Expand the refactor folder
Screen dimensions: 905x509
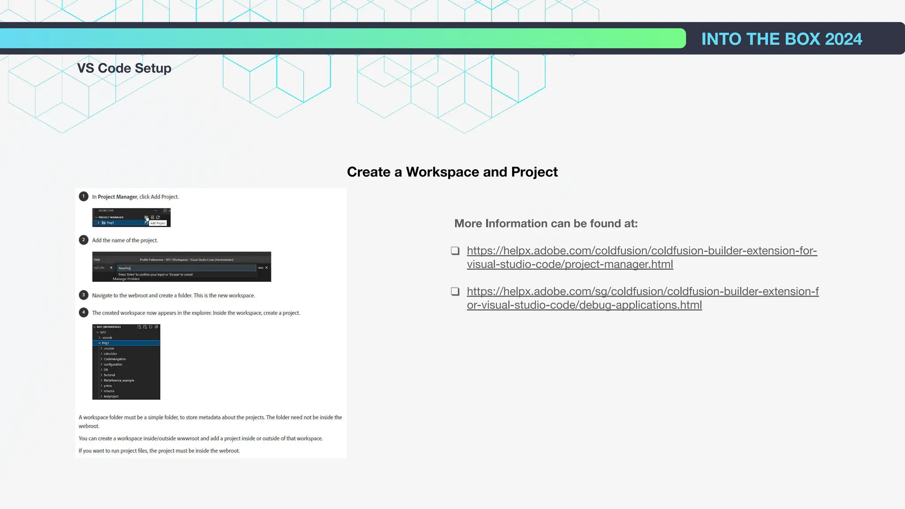(x=101, y=391)
